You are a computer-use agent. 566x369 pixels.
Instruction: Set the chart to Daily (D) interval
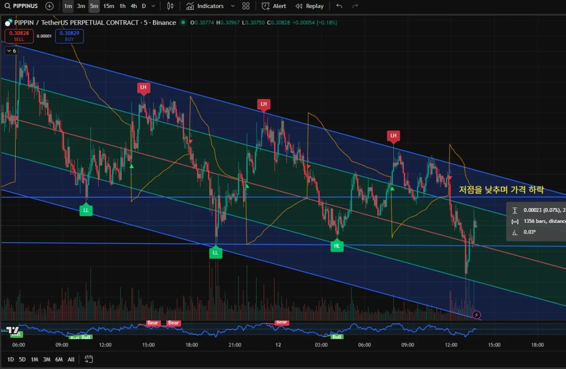coord(144,6)
